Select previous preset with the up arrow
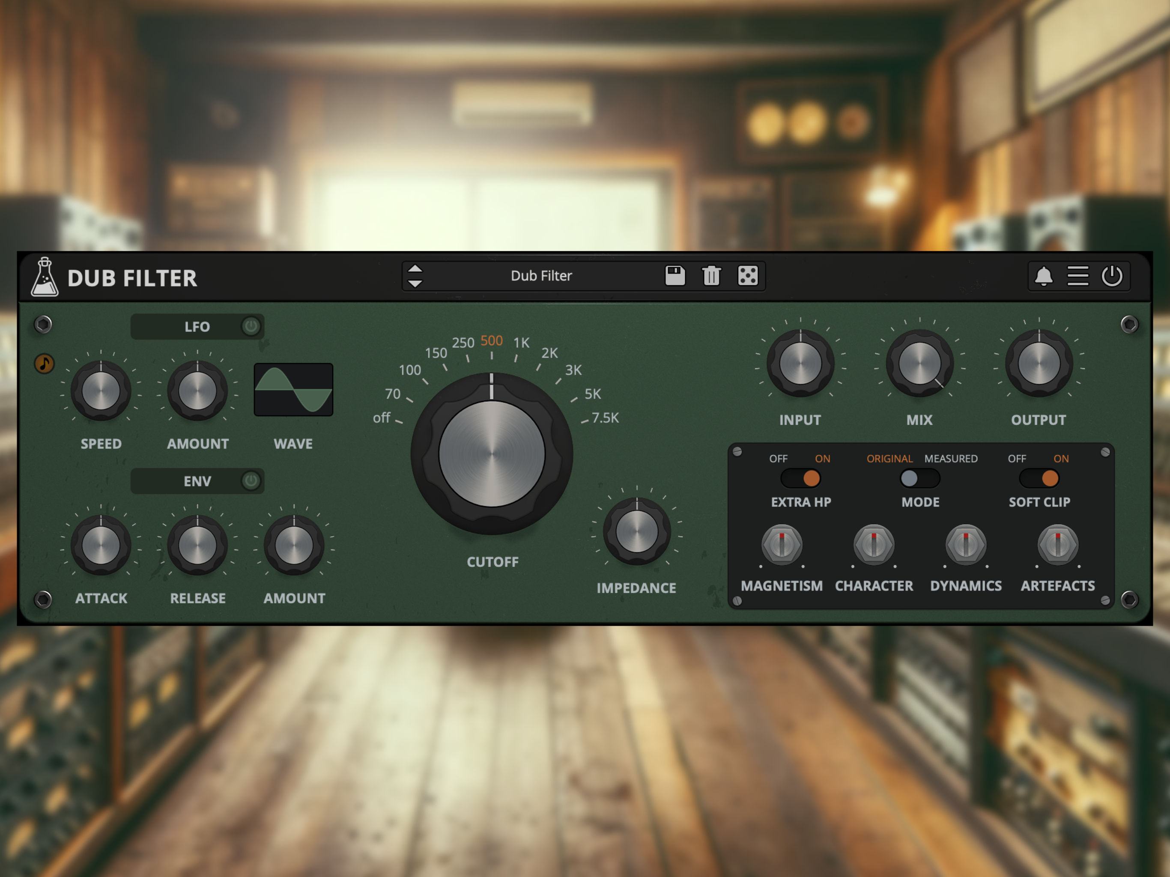1170x877 pixels. click(415, 268)
